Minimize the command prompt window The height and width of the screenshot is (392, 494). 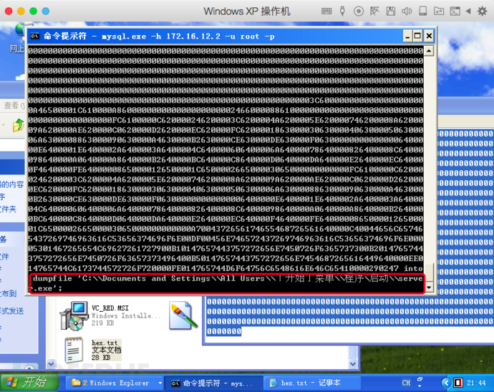click(407, 36)
